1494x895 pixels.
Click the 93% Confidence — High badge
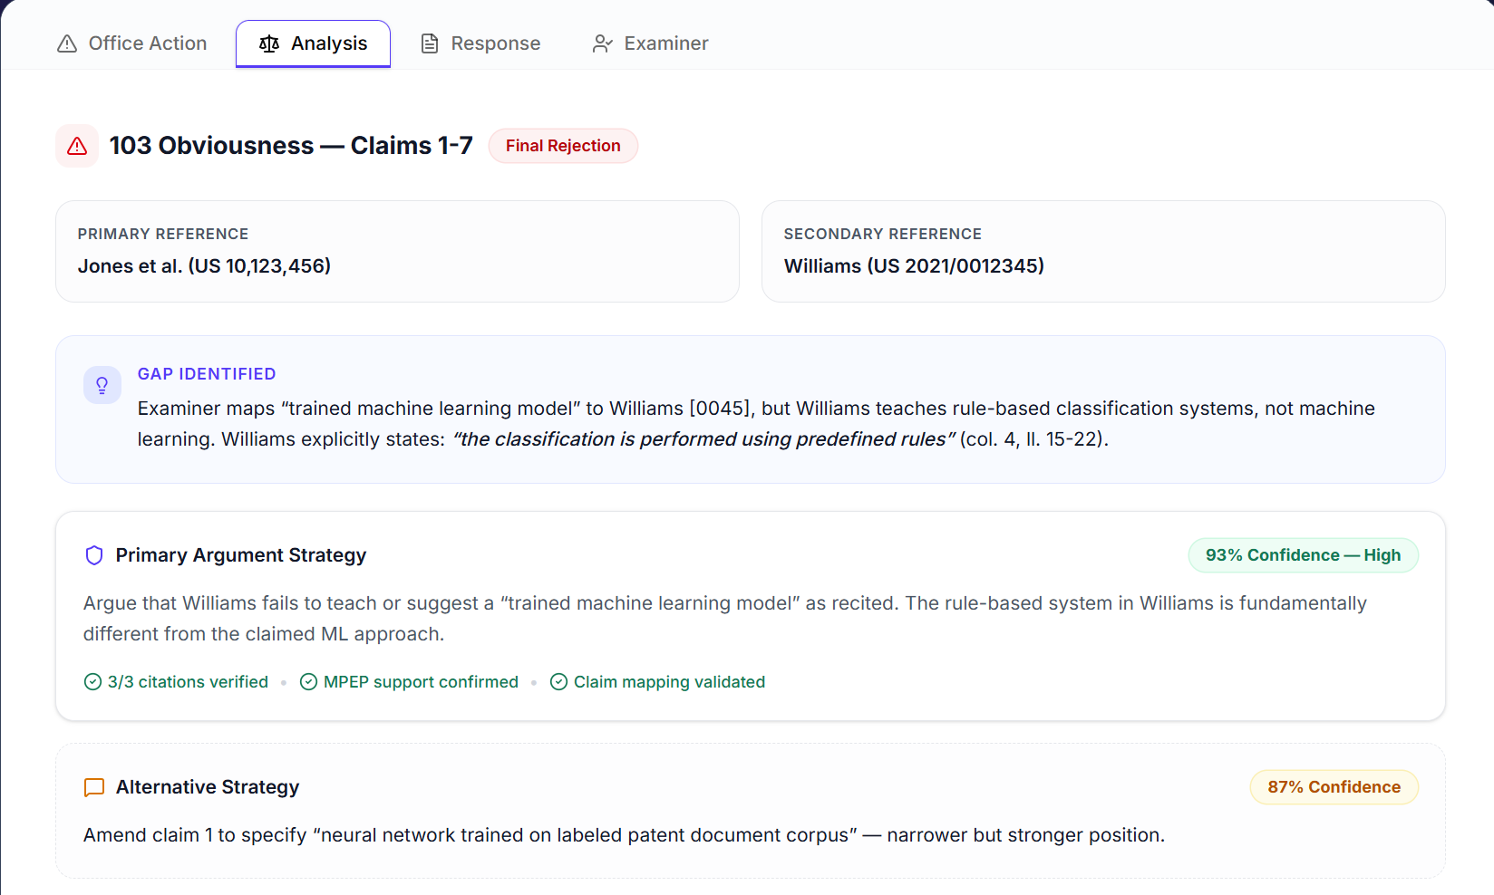(x=1303, y=555)
